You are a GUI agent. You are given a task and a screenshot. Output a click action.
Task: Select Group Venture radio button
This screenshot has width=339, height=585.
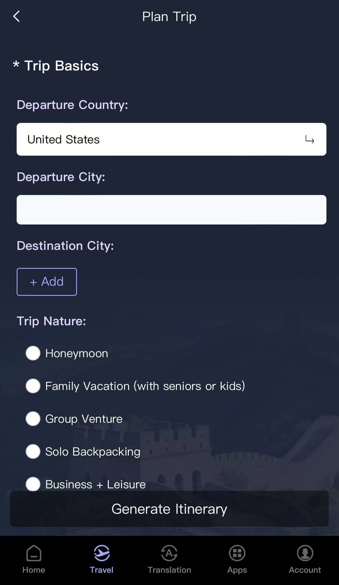33,419
